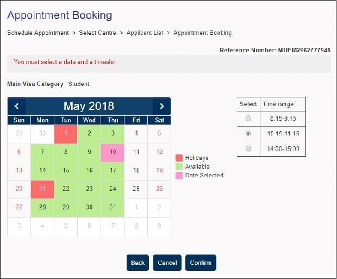
Task: Cancel the appointment booking
Action: click(x=167, y=263)
